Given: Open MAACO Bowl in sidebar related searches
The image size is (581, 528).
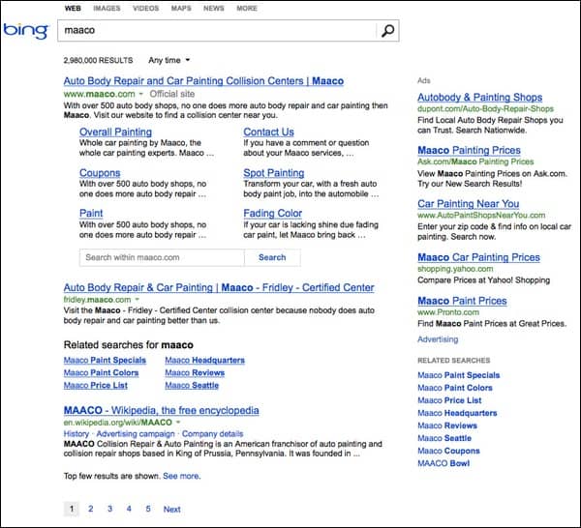Looking at the screenshot, I should pos(443,463).
